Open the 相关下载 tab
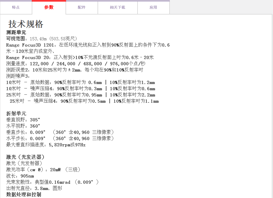Image resolution: width=273 pixels, height=198 pixels. pyautogui.click(x=117, y=7)
